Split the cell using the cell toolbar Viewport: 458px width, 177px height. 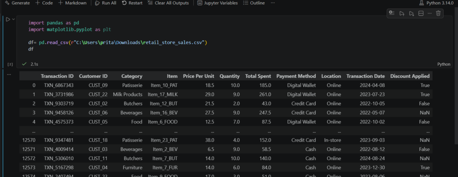click(x=421, y=13)
